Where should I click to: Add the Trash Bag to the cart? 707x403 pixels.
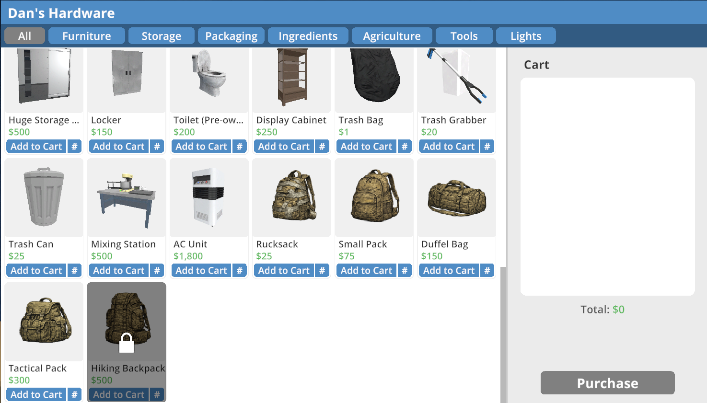[366, 146]
